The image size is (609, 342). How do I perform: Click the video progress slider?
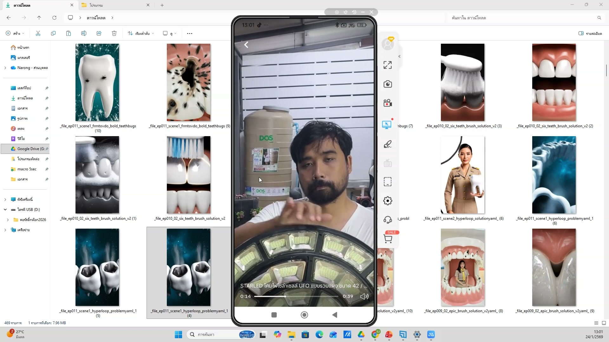click(296, 296)
